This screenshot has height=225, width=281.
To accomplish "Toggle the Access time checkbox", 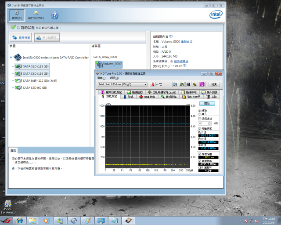I will pyautogui.click(x=199, y=154).
